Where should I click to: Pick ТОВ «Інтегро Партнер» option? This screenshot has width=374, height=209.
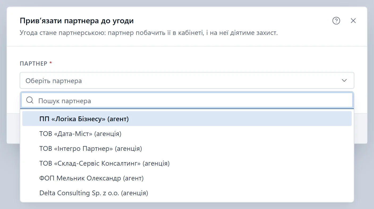(187, 148)
